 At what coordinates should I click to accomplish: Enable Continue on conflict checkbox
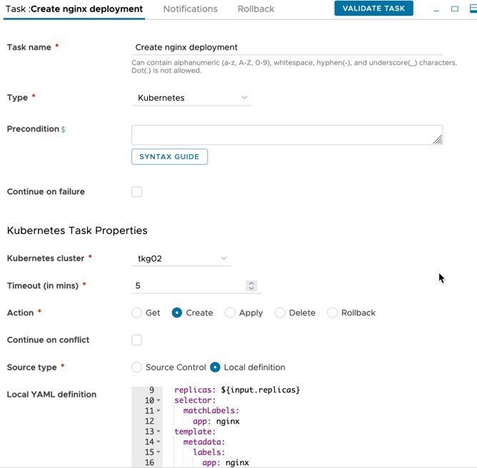pos(136,340)
